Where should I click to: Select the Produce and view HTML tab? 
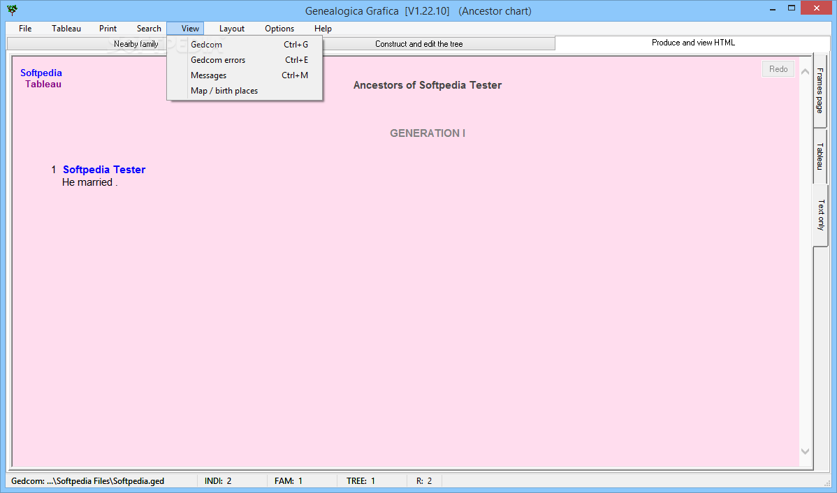[x=693, y=43]
